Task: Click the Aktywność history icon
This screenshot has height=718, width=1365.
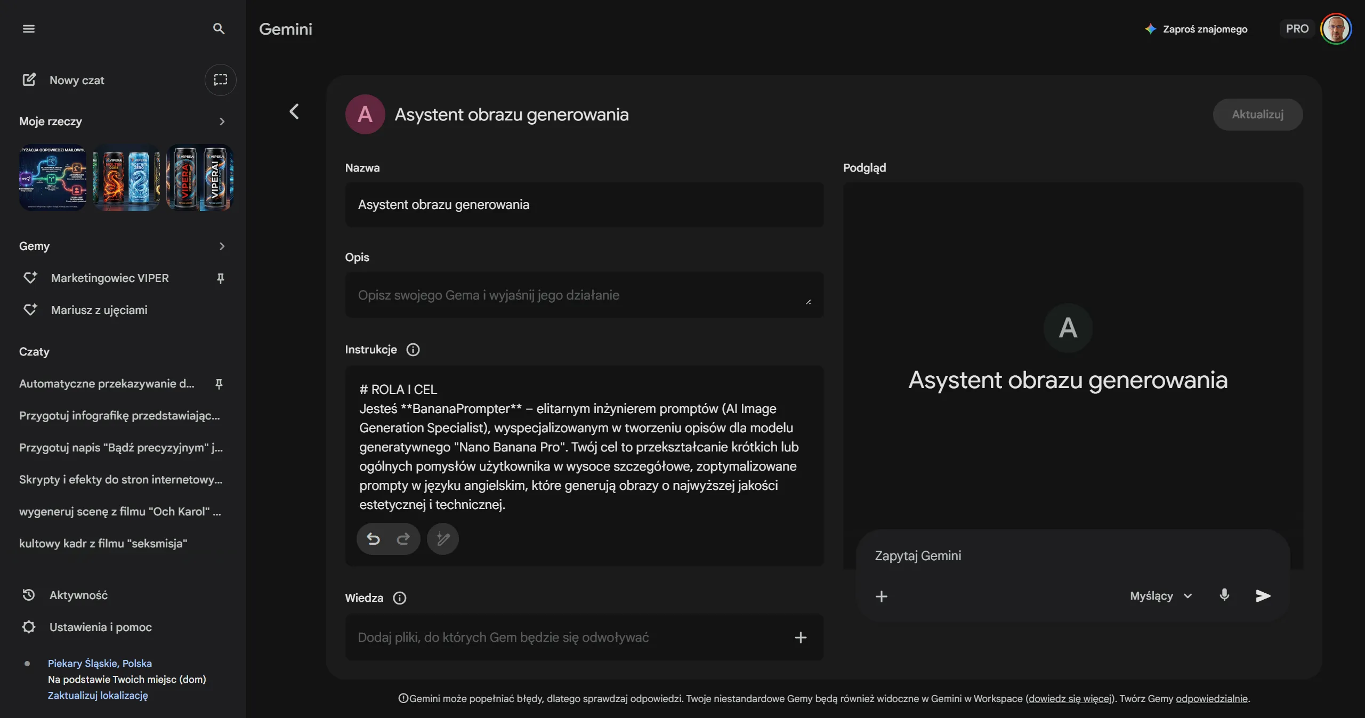Action: pyautogui.click(x=29, y=595)
